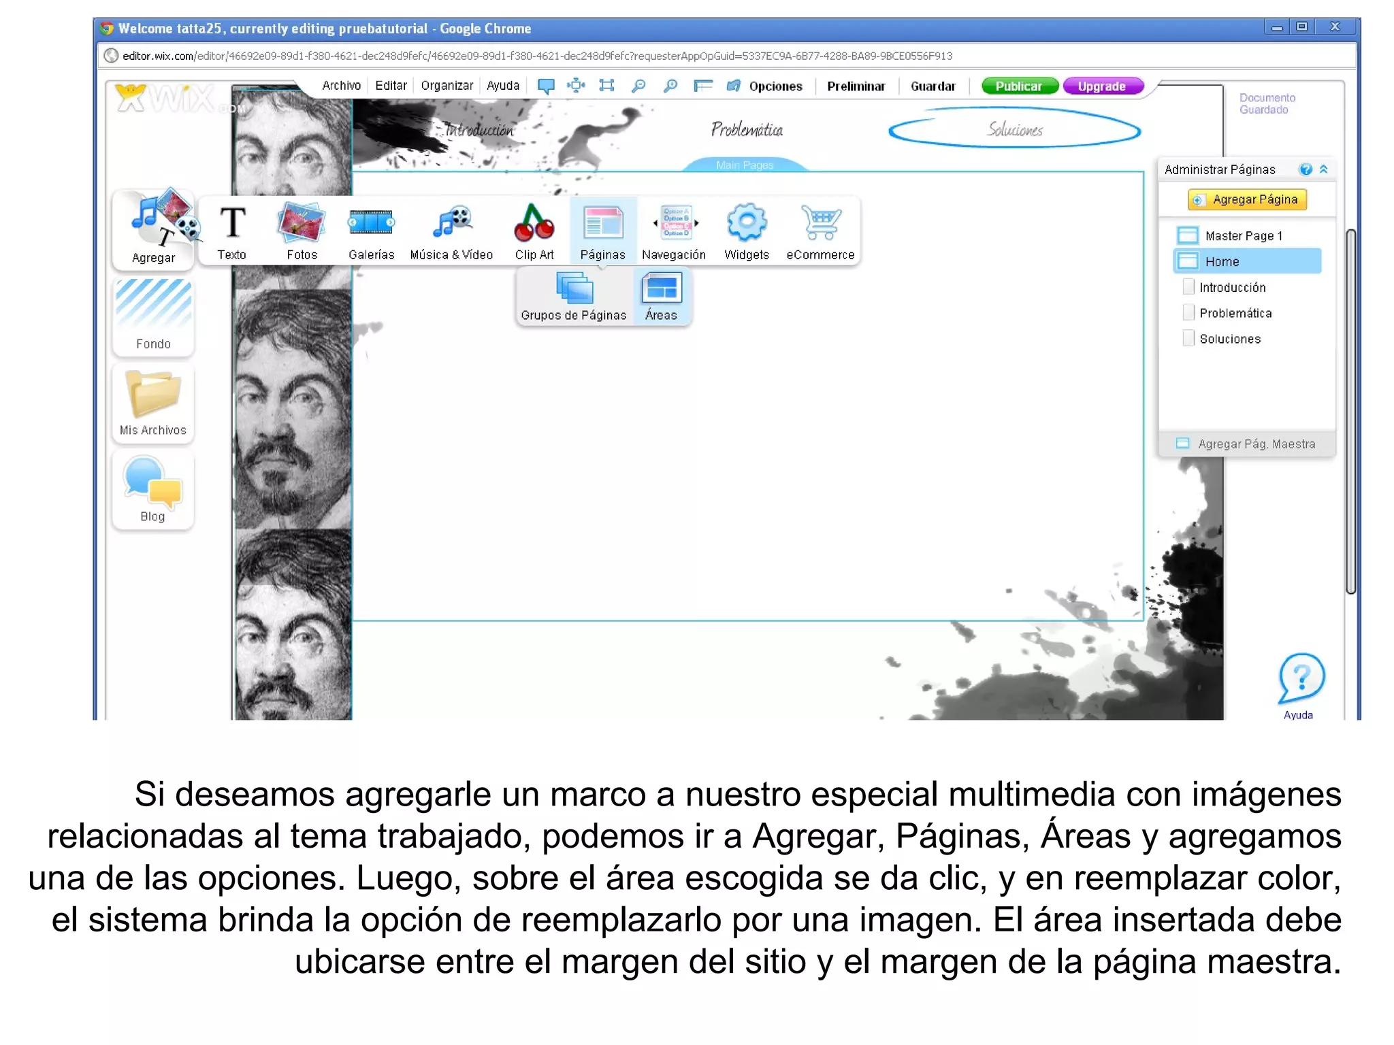
Task: Select Master Page 1 in page list
Action: 1247,236
